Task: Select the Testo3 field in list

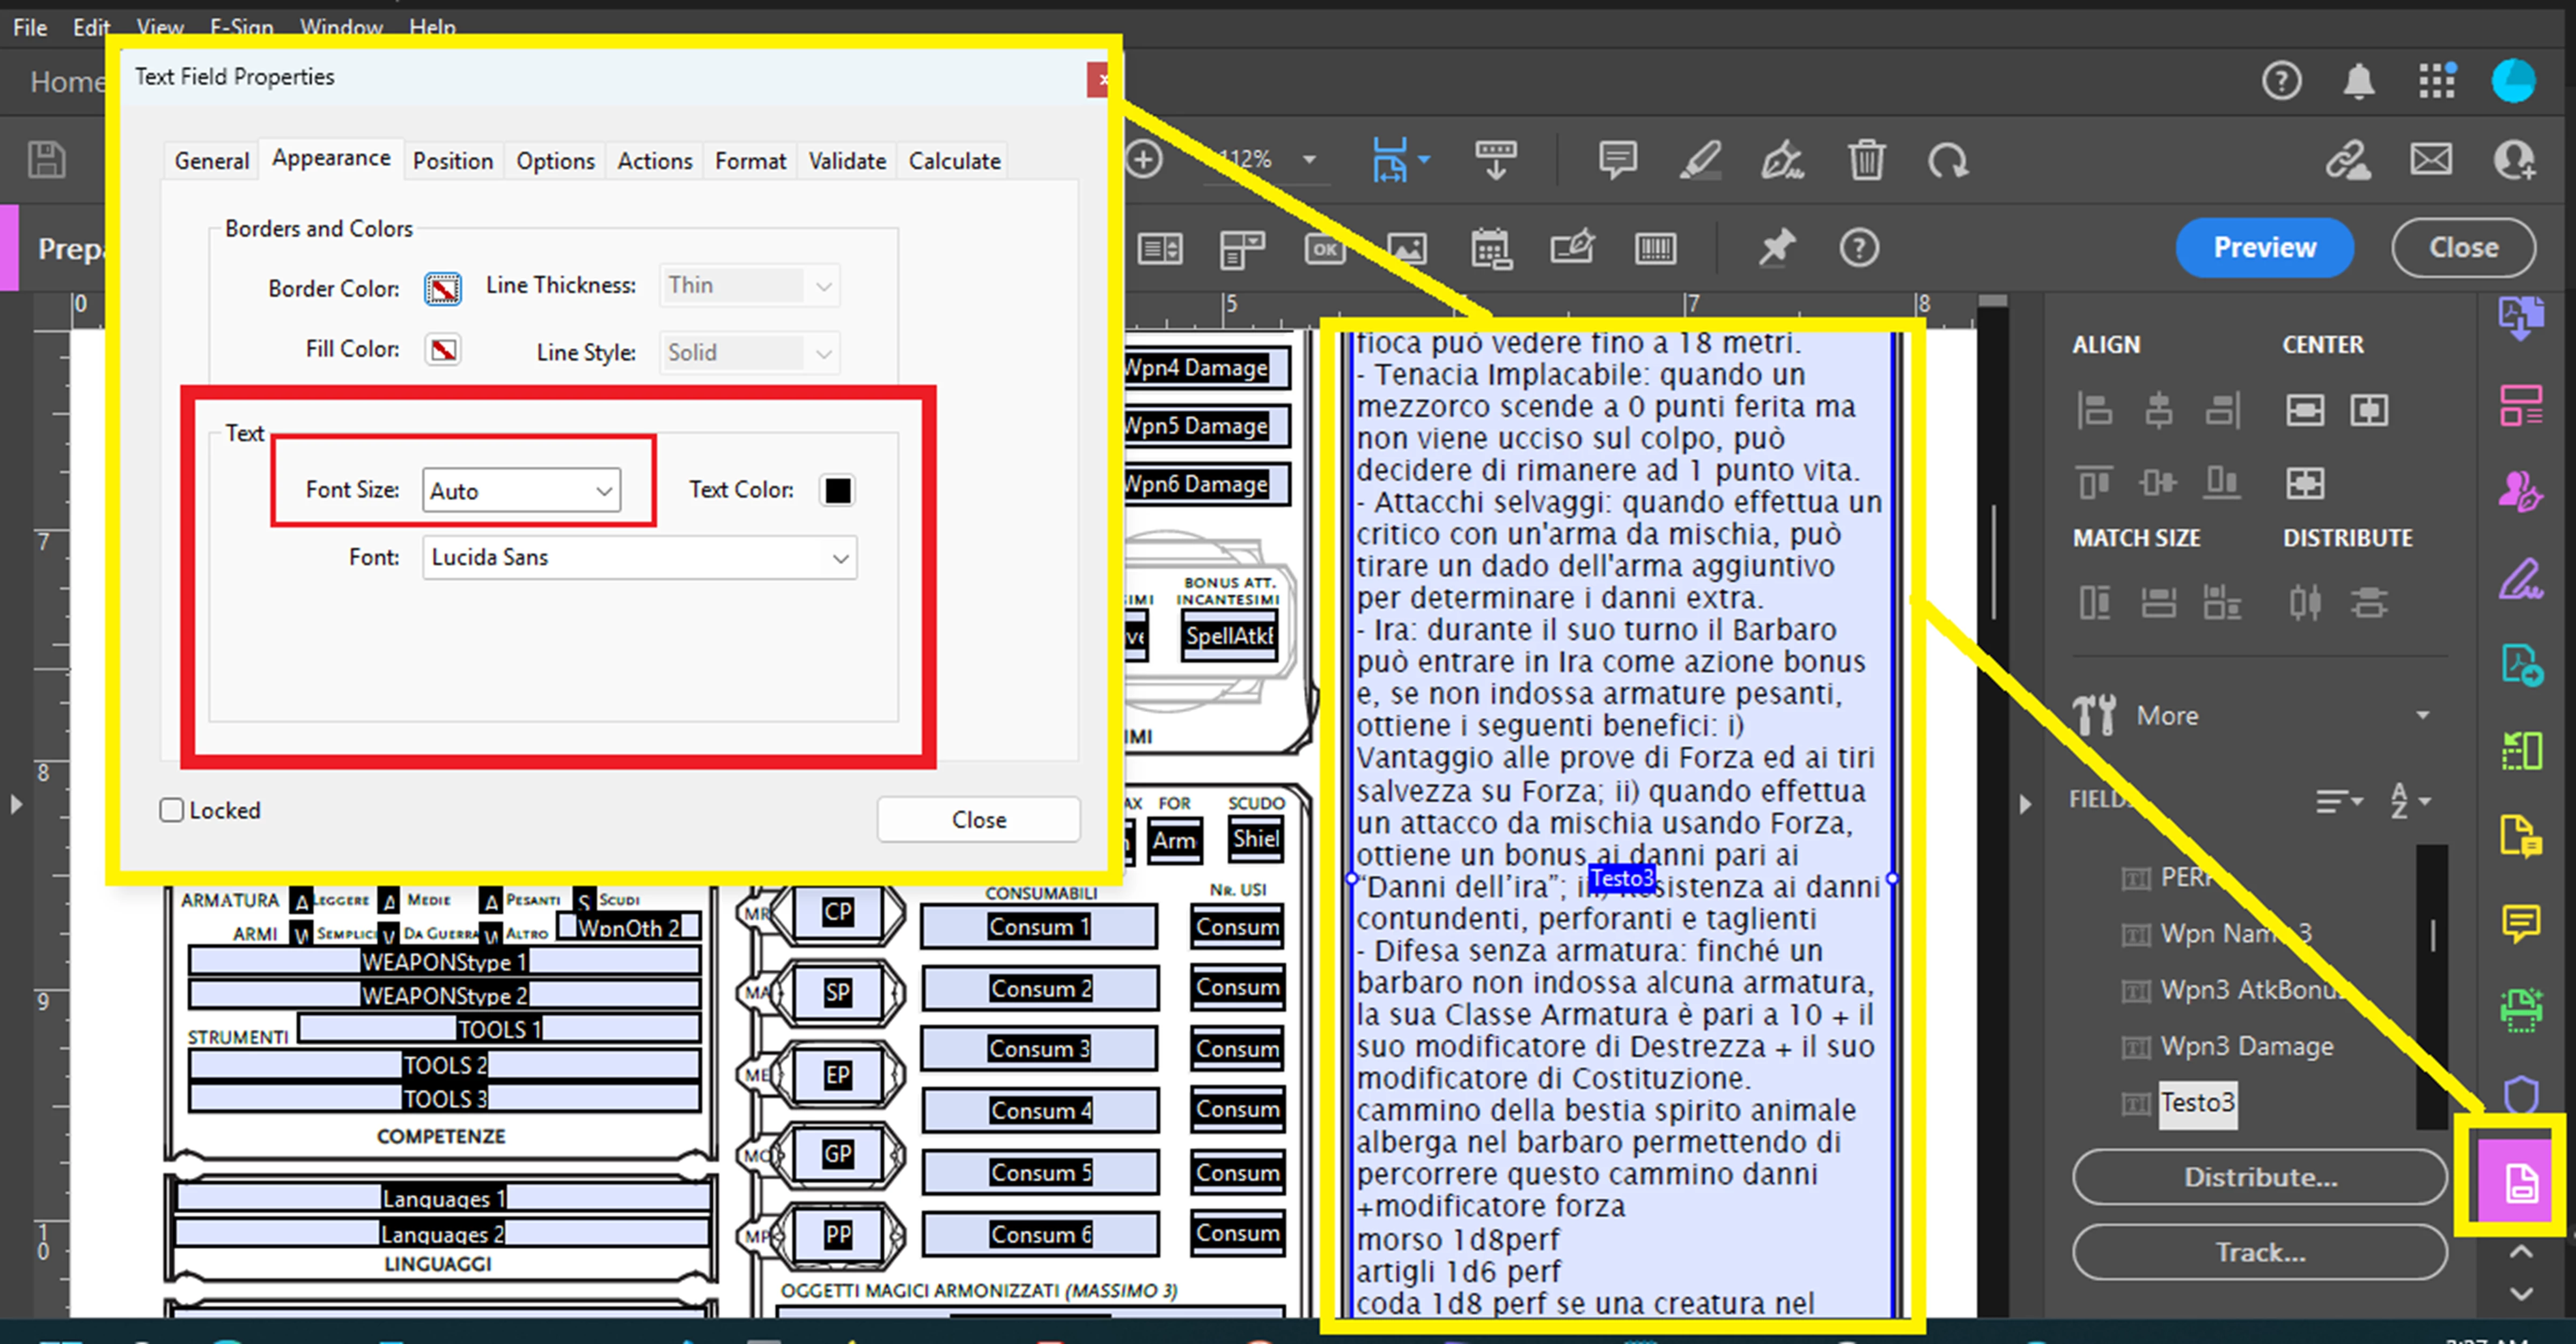Action: (2197, 1103)
